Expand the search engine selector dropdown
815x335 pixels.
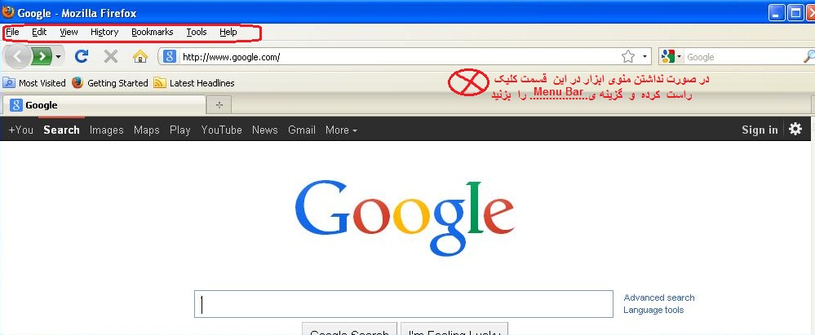[x=671, y=56]
